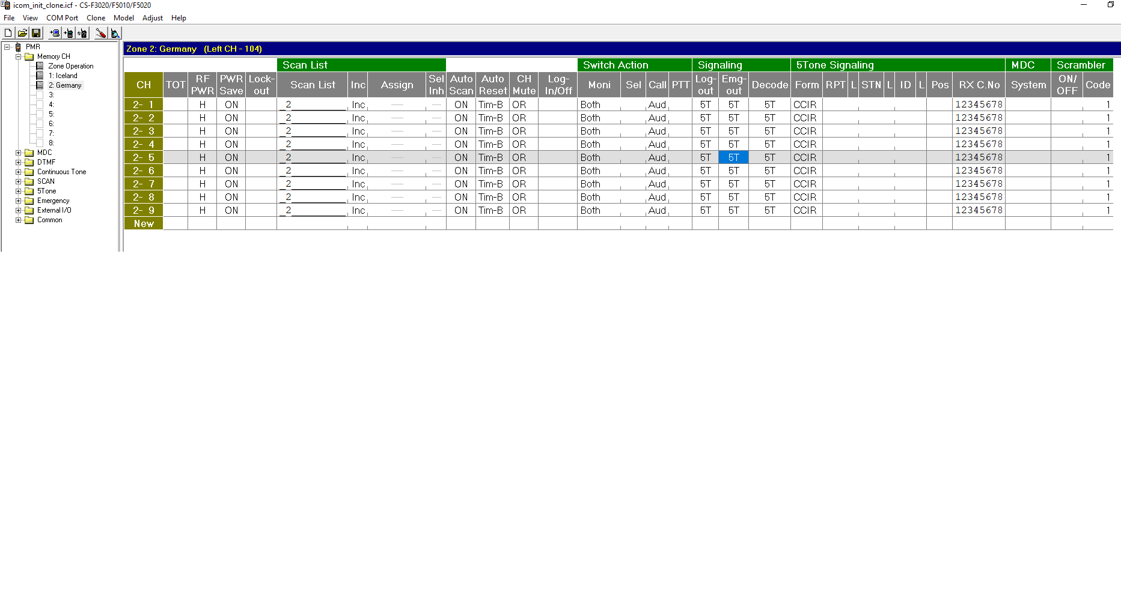Click the RF PWR H cell in row 2-1
Screen dimensions: 1121x615
point(203,105)
